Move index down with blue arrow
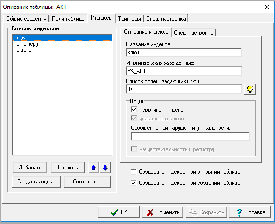 105,168
